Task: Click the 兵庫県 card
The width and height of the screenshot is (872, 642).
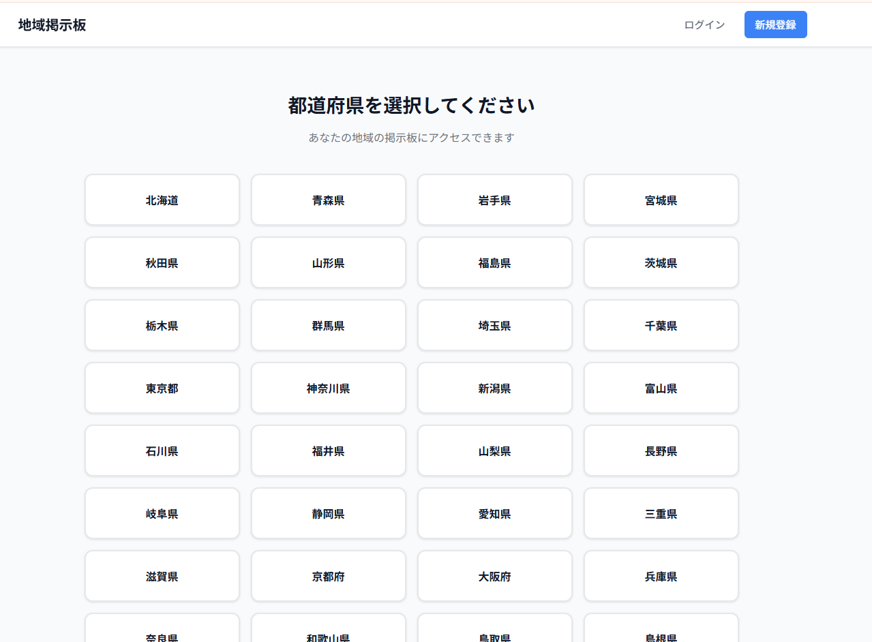Action: click(x=661, y=576)
